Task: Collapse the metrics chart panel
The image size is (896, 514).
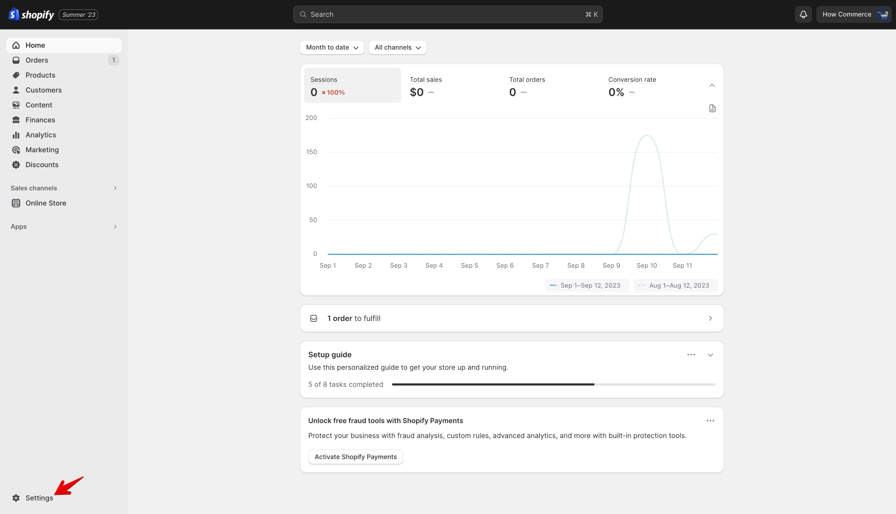Action: point(712,86)
